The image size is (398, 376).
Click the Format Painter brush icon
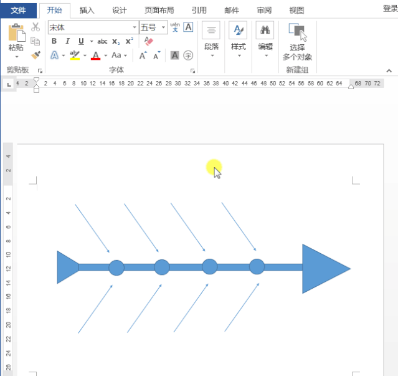click(x=36, y=55)
